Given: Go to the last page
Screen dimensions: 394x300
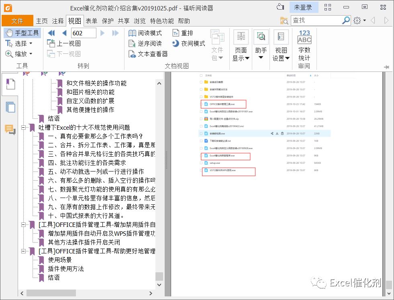Looking at the screenshot, I should tap(115, 33).
